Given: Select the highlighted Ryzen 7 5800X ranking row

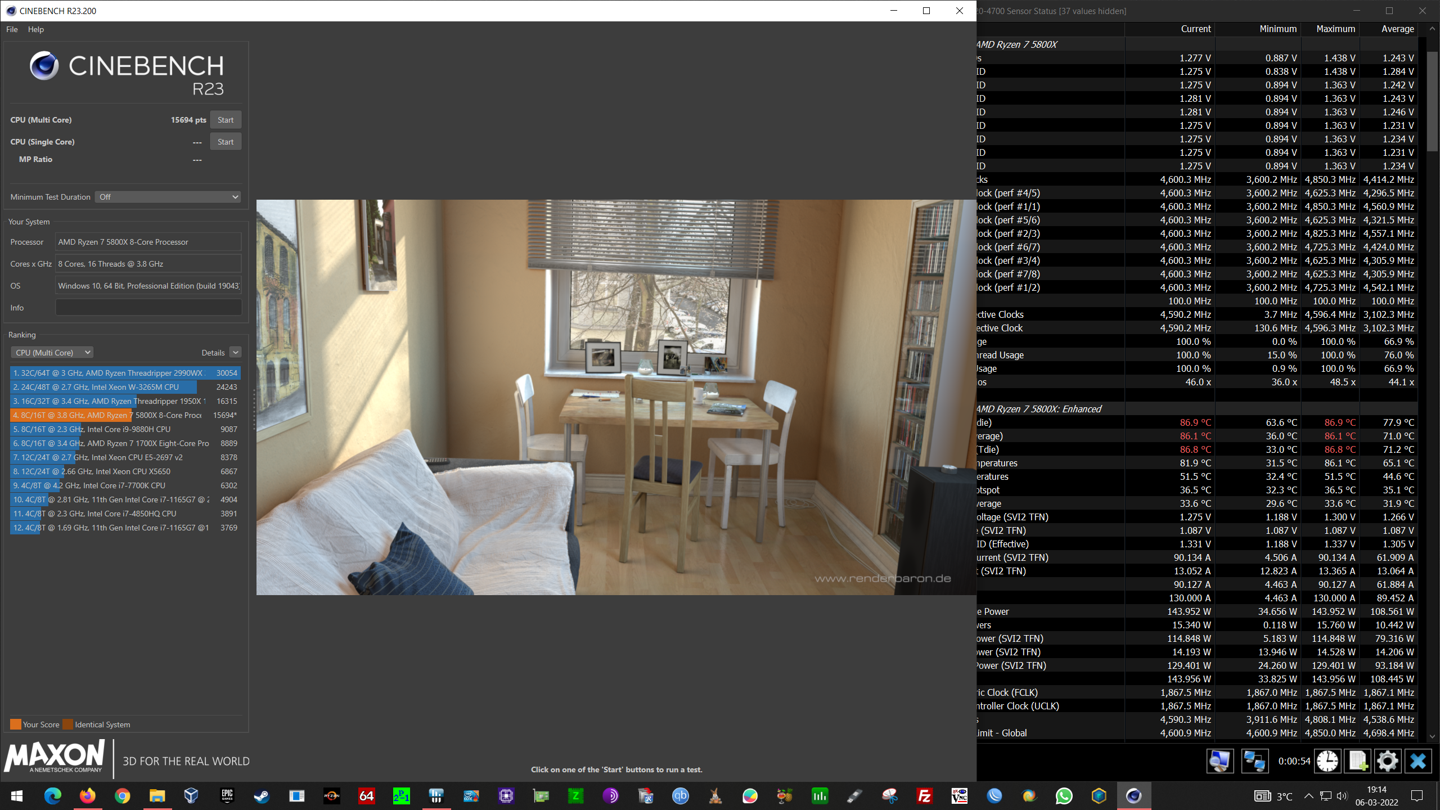Looking at the screenshot, I should [125, 415].
